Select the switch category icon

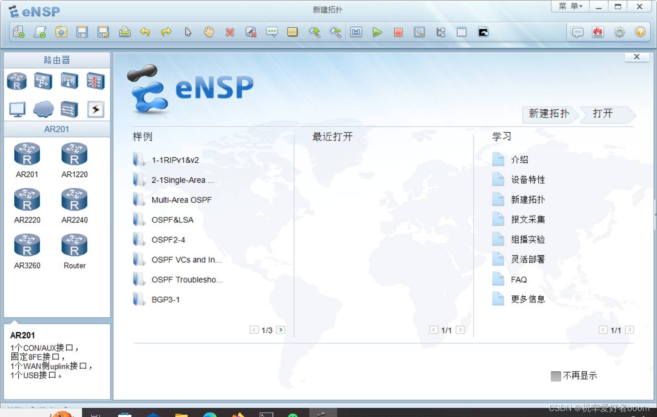coord(43,82)
